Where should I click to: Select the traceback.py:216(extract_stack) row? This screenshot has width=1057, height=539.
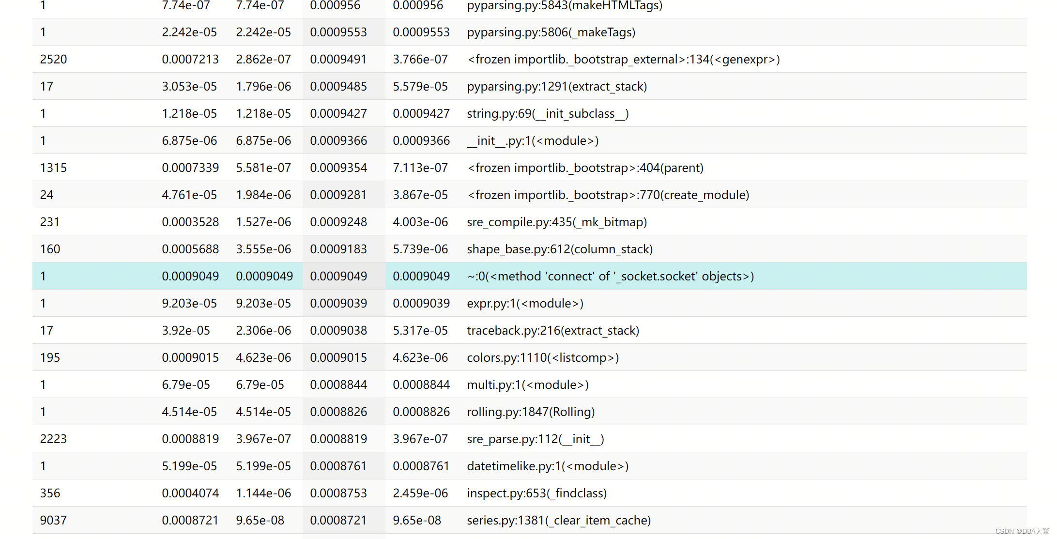(552, 330)
